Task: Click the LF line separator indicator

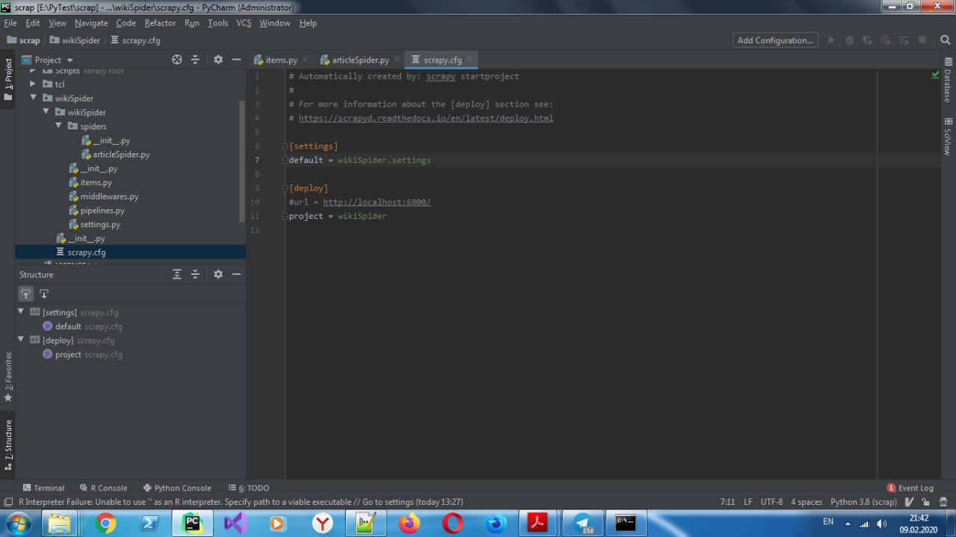Action: click(x=748, y=502)
